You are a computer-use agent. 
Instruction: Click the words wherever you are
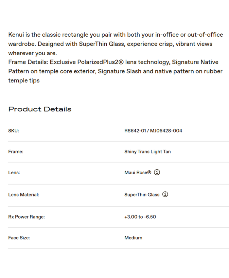(x=32, y=53)
